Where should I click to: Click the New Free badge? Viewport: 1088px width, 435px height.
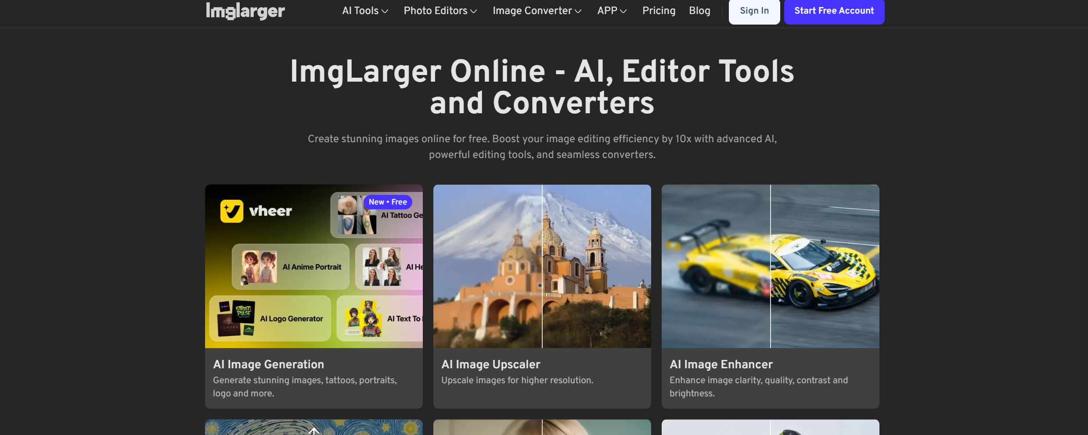[x=388, y=201]
